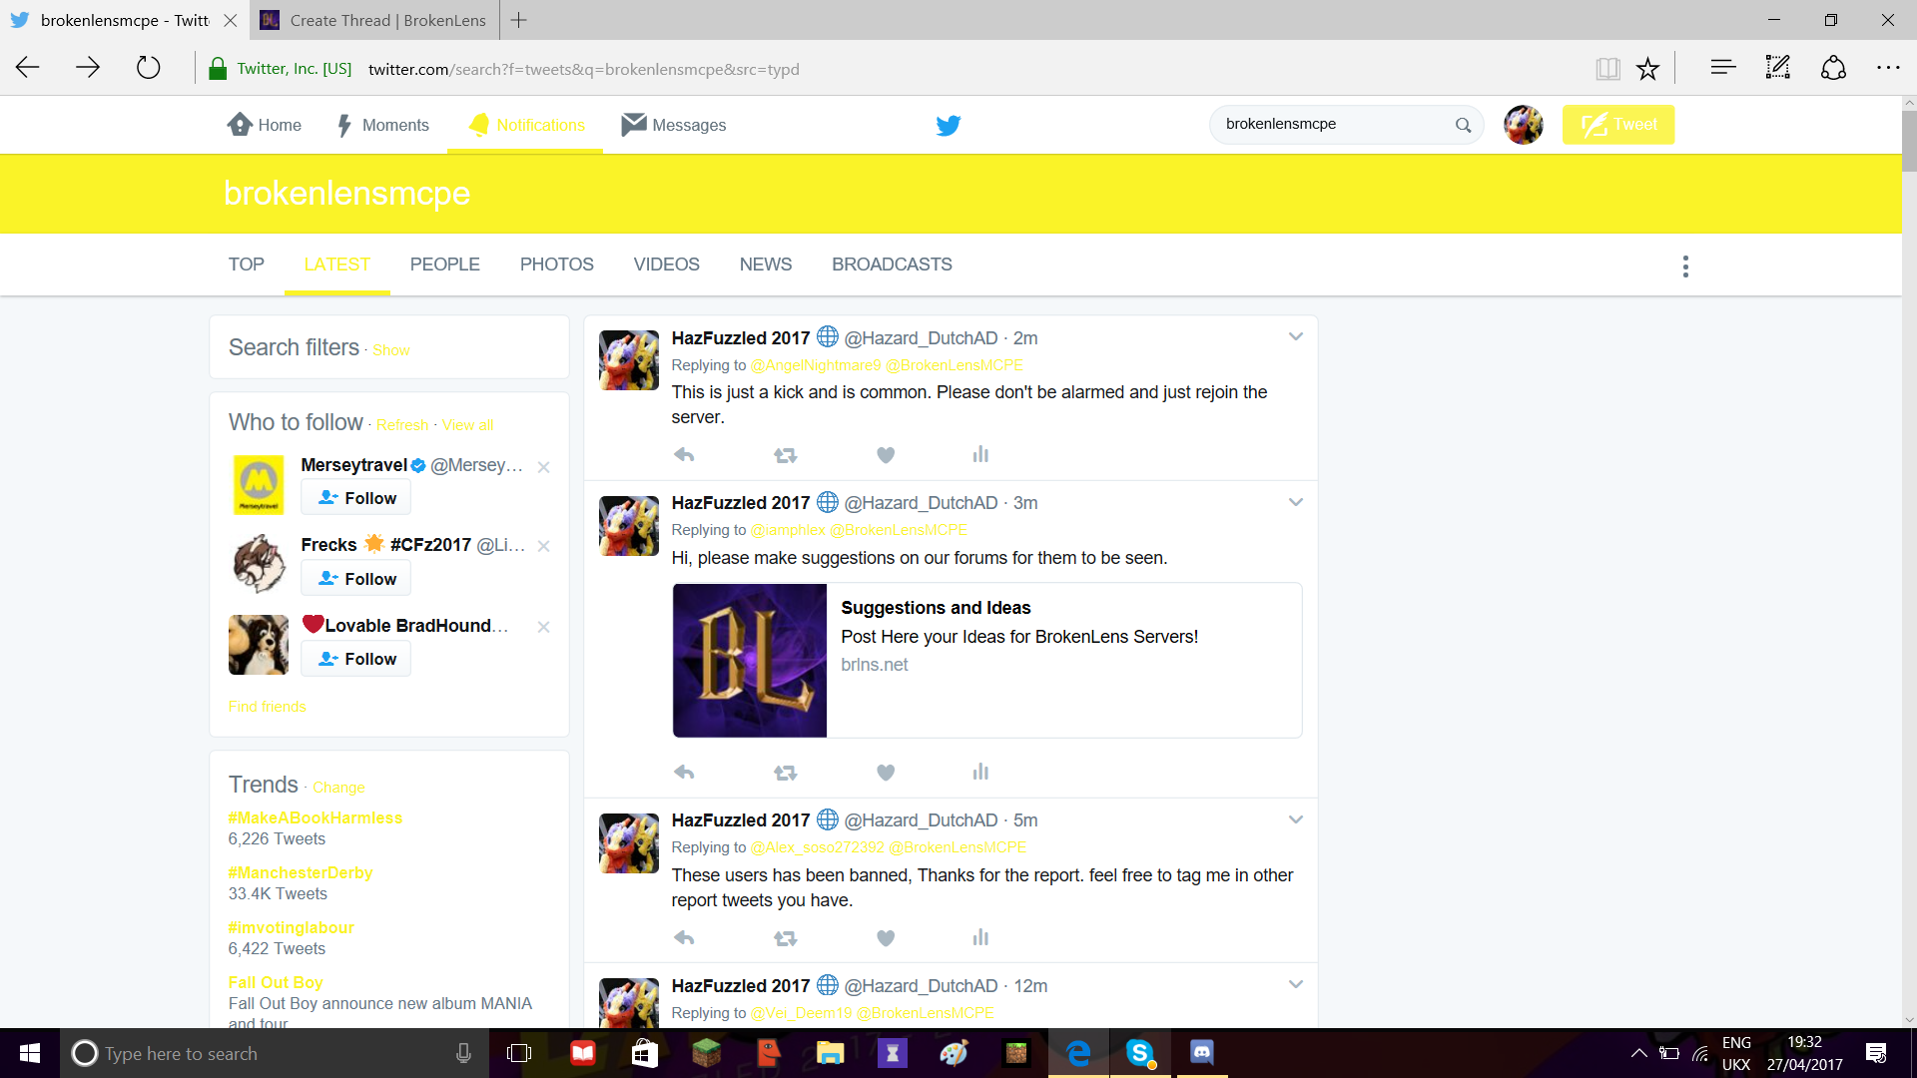The height and width of the screenshot is (1078, 1917).
Task: Show the Search filters panel
Action: pos(391,350)
